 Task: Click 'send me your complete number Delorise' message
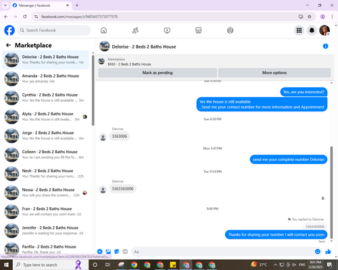pyautogui.click(x=289, y=159)
